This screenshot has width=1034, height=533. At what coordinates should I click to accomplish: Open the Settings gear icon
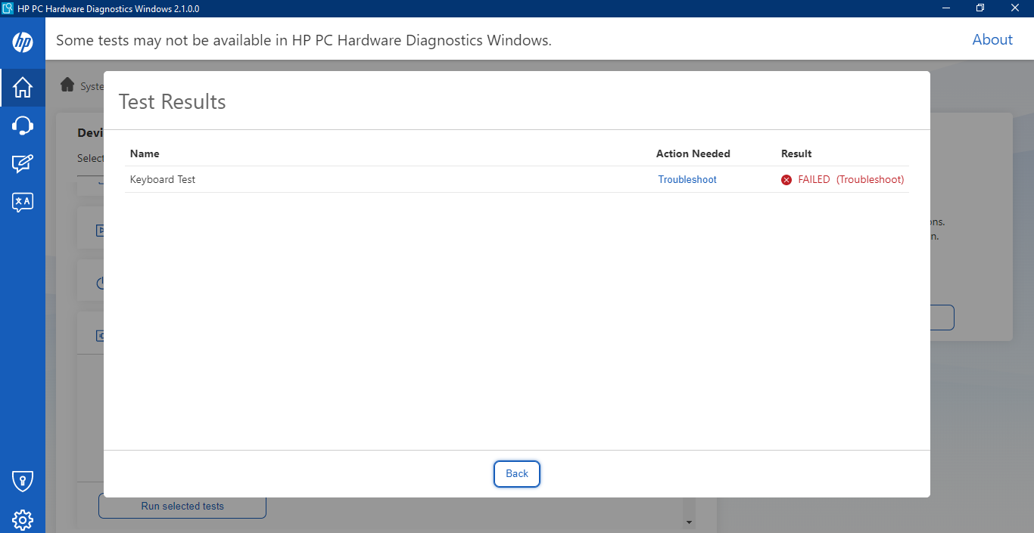pyautogui.click(x=22, y=519)
